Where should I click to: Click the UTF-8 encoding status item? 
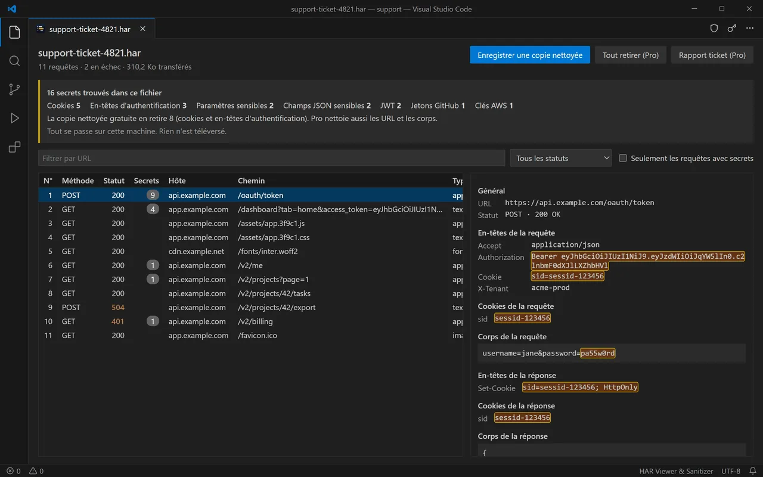tap(731, 471)
